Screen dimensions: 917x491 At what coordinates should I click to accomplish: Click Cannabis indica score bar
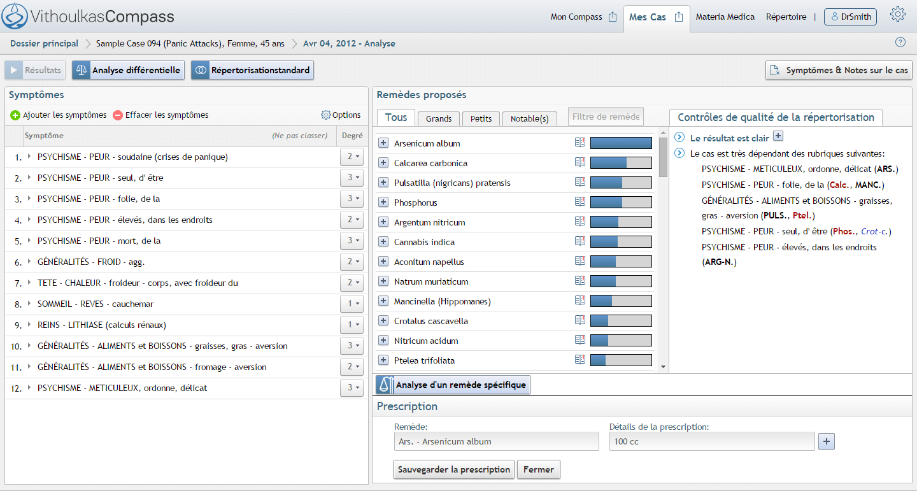[621, 242]
